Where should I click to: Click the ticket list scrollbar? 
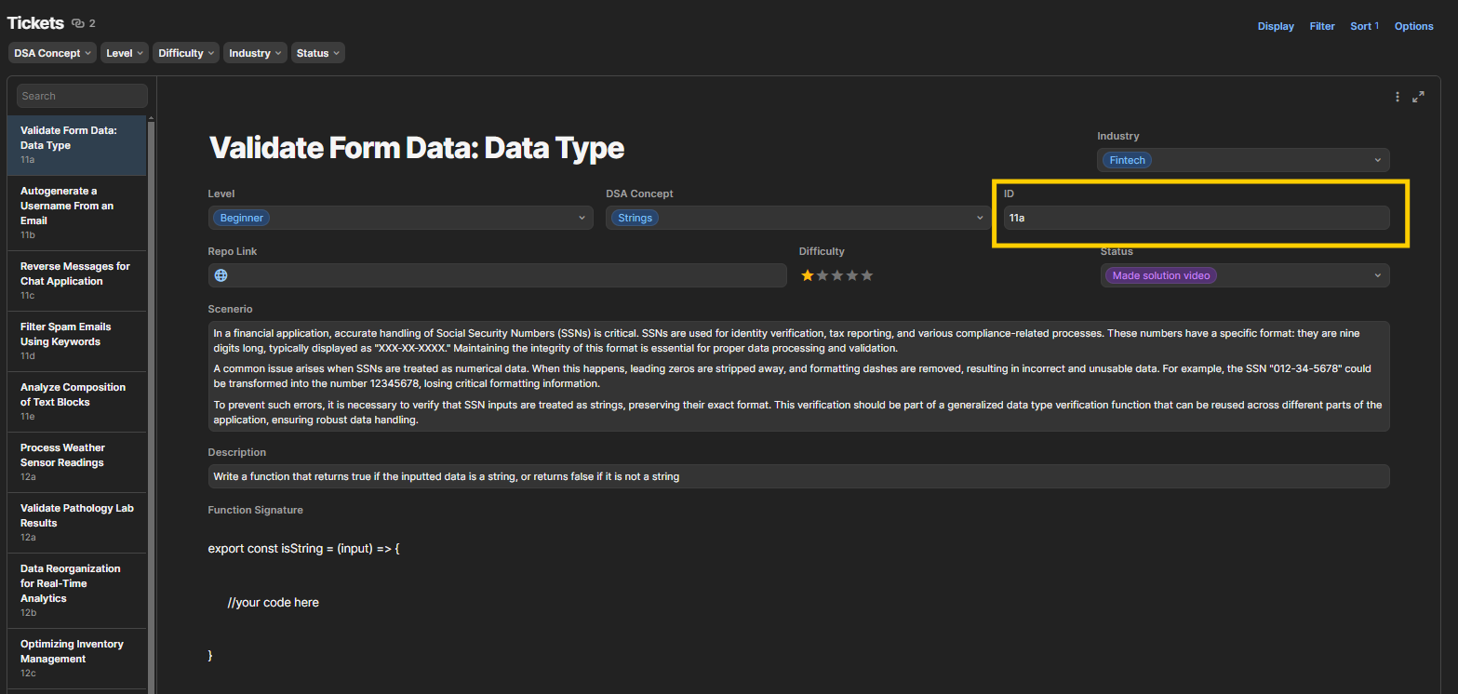point(152,372)
